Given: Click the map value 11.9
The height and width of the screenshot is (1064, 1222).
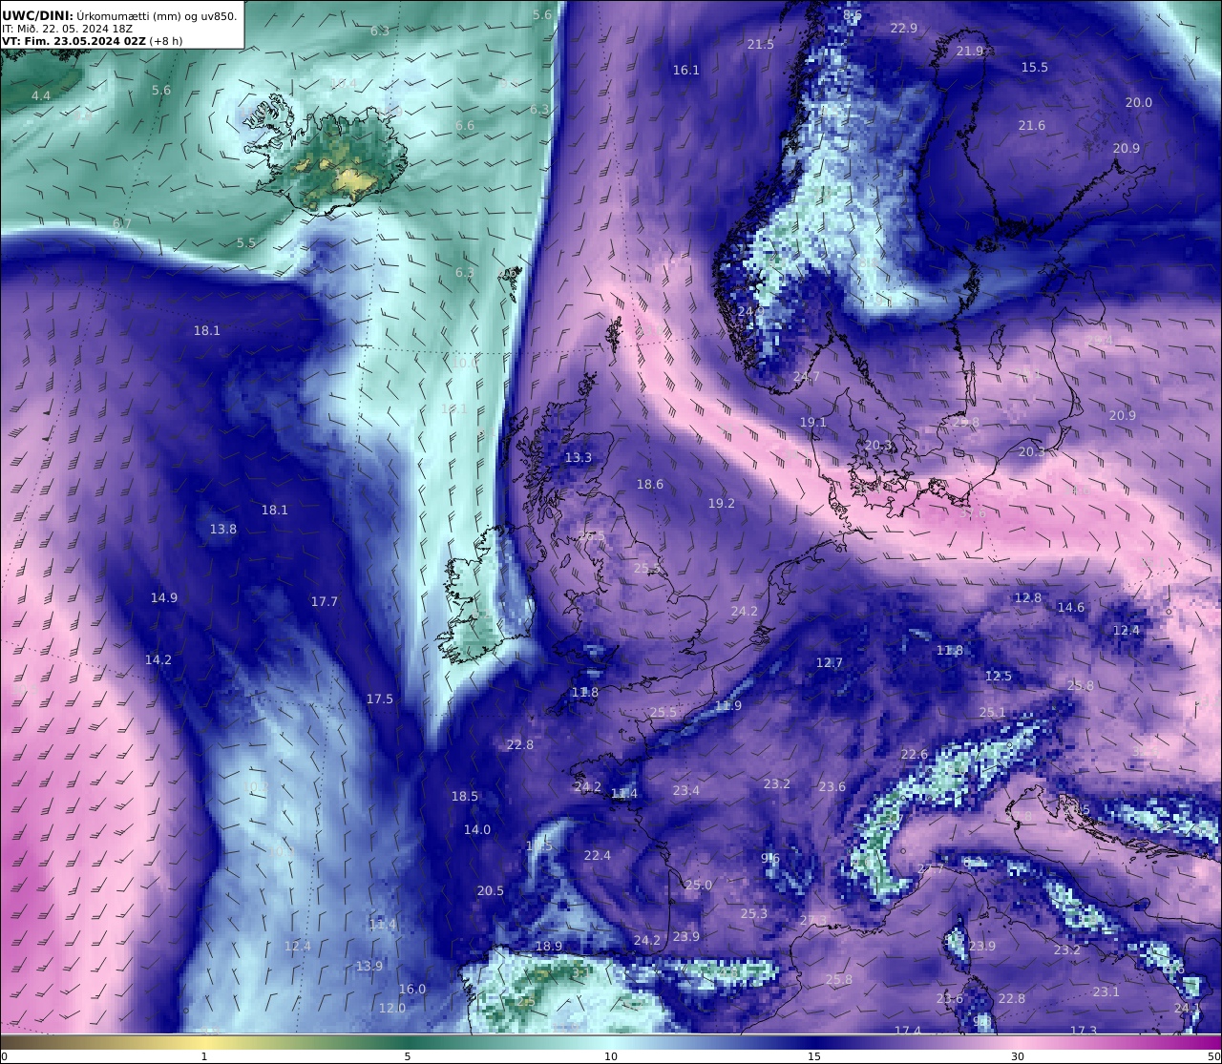Looking at the screenshot, I should [728, 706].
